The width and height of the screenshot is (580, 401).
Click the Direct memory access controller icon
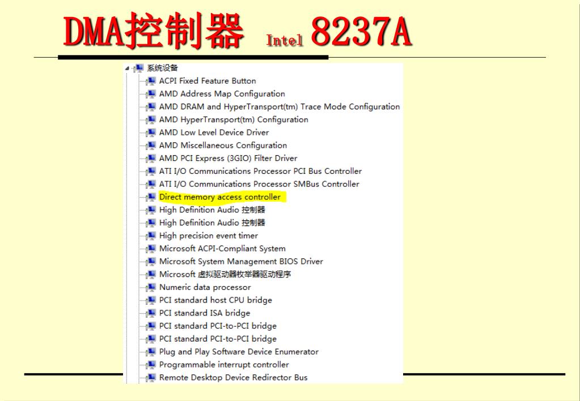point(151,197)
